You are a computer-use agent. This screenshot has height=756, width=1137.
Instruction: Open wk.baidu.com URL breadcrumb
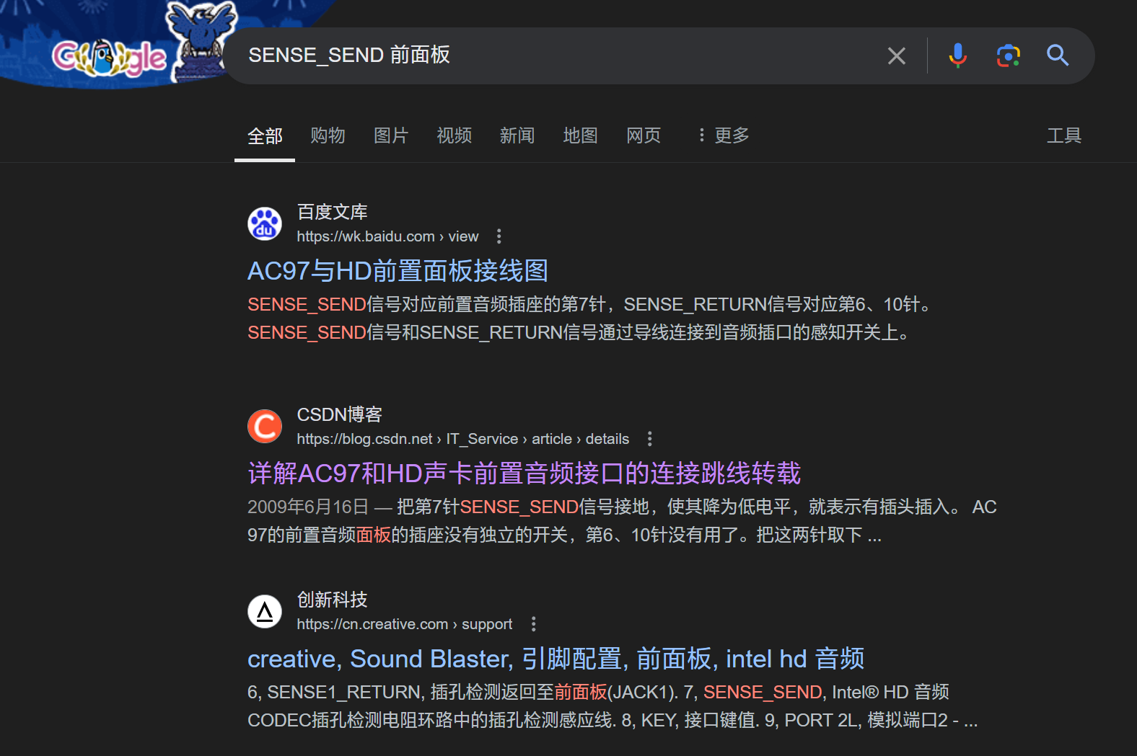click(387, 236)
